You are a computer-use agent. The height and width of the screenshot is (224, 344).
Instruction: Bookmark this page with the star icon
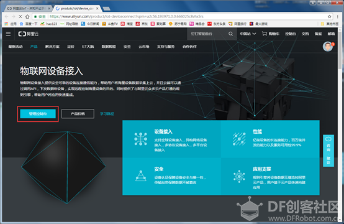click(x=329, y=16)
